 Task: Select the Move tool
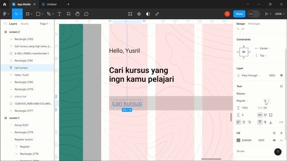click(x=17, y=14)
